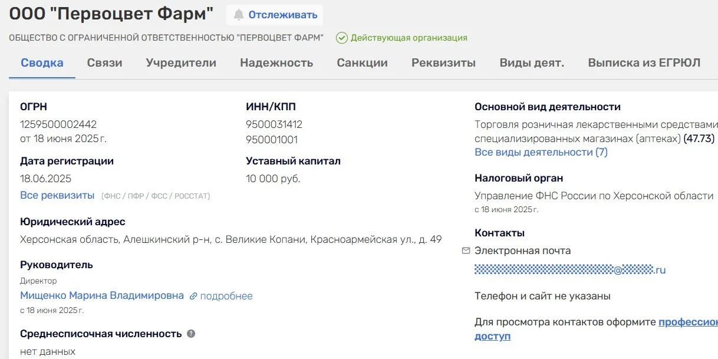The width and height of the screenshot is (718, 359).
Task: Go to the Санкции tab
Action: point(362,63)
